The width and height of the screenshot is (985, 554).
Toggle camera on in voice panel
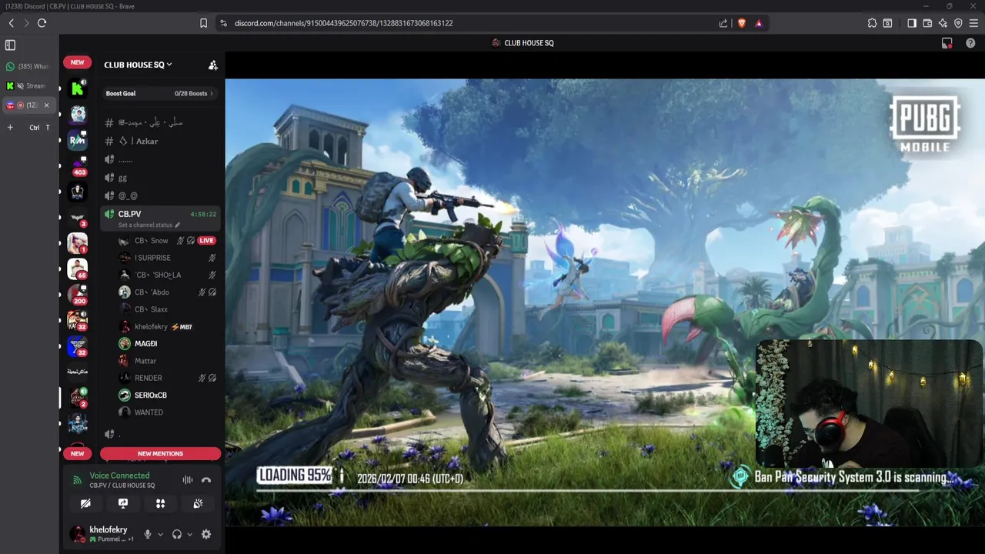pyautogui.click(x=85, y=503)
